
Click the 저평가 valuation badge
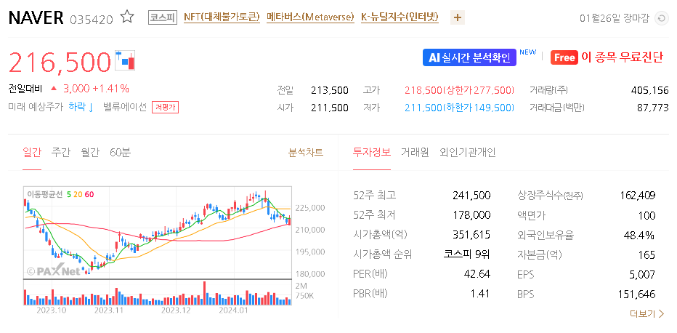(165, 108)
